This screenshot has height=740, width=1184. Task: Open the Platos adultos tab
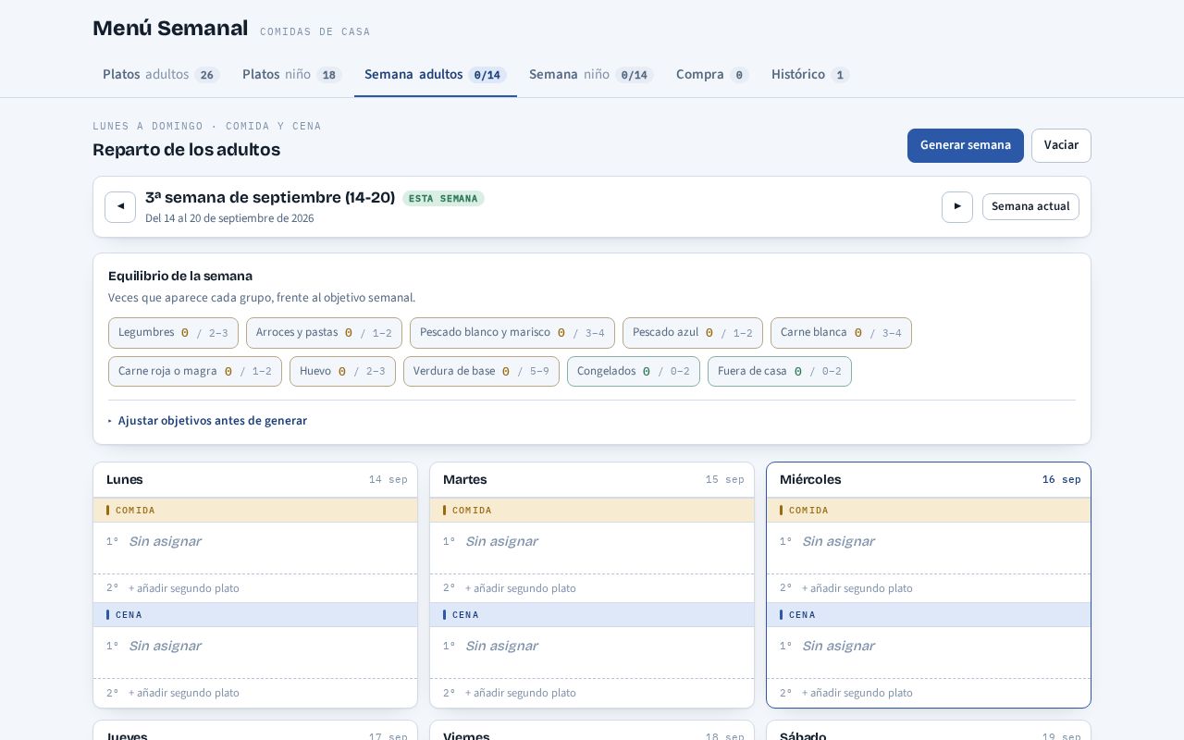pos(161,74)
